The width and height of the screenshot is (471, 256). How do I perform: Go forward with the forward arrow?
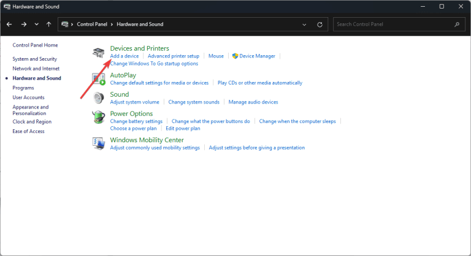coord(24,24)
